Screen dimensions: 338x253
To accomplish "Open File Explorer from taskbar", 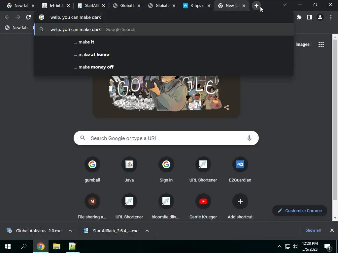I will tap(57, 246).
